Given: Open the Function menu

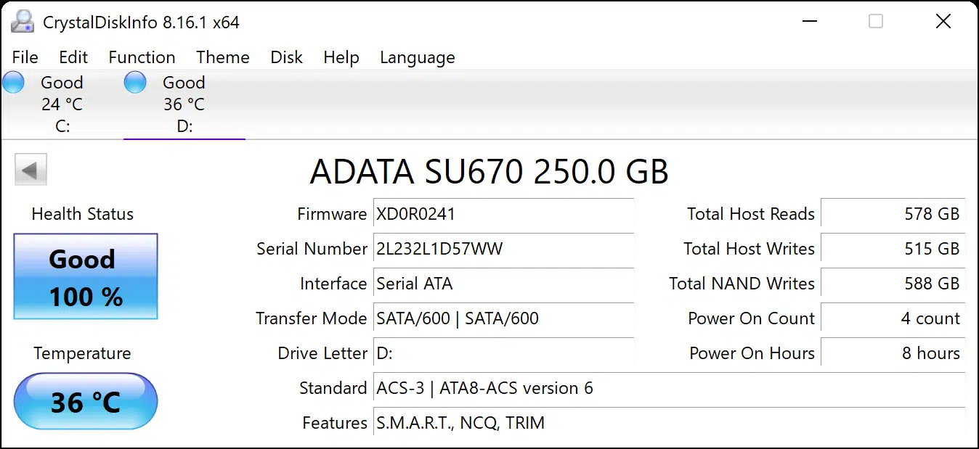Looking at the screenshot, I should pos(142,57).
